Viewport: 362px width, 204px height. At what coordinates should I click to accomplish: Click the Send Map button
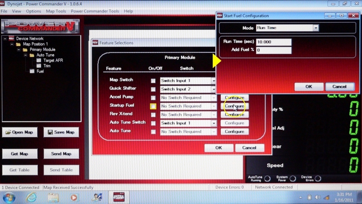61,154
